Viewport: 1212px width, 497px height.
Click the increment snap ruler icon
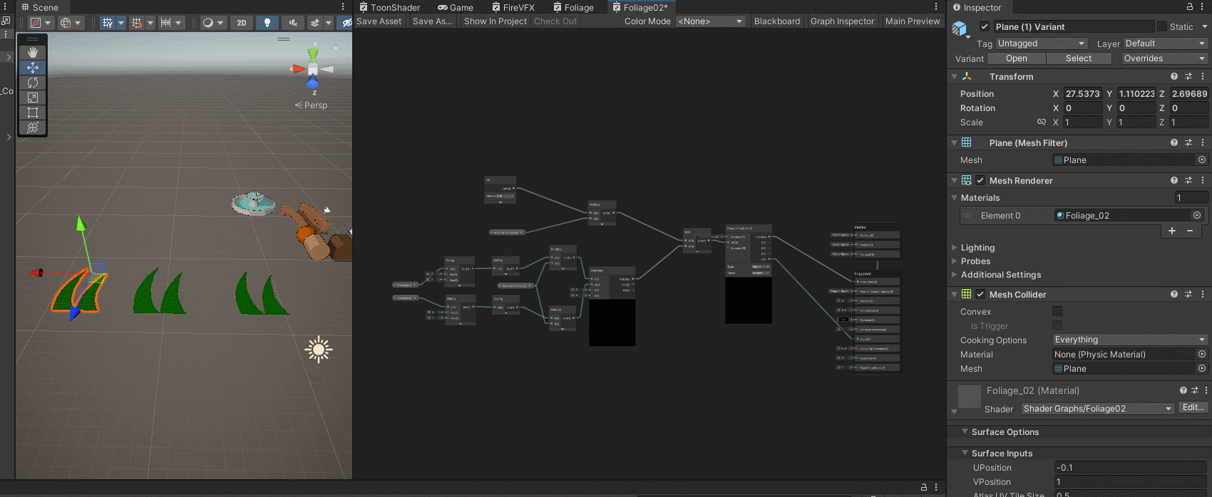click(x=166, y=23)
